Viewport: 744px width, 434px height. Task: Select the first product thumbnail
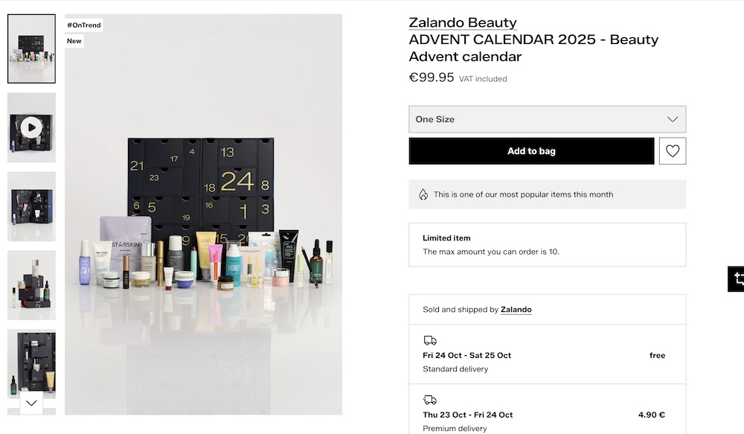pyautogui.click(x=31, y=48)
